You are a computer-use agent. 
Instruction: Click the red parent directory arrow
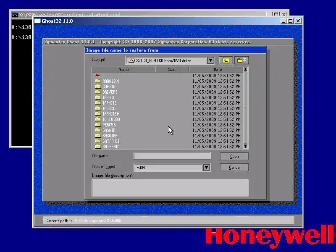point(97,76)
